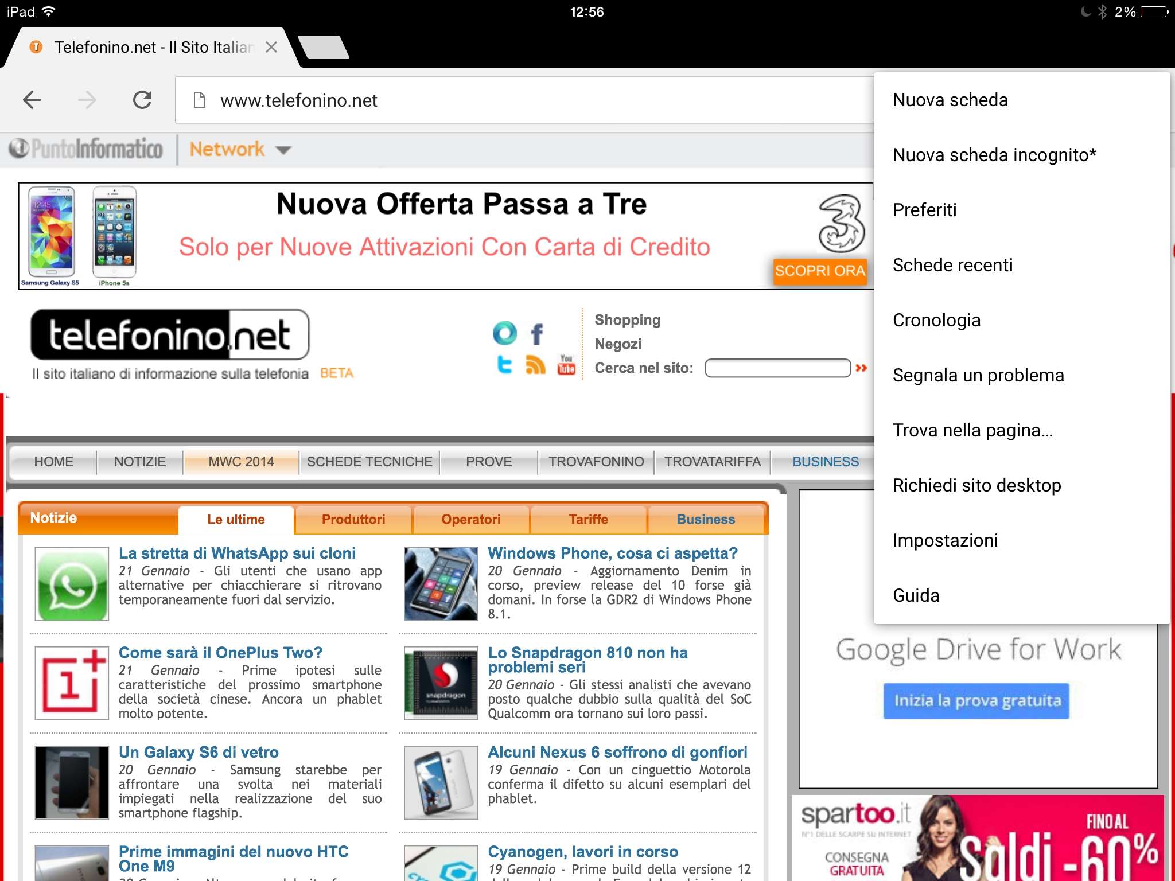Select Richiedi sito desktop
Image resolution: width=1175 pixels, height=881 pixels.
pos(1022,485)
